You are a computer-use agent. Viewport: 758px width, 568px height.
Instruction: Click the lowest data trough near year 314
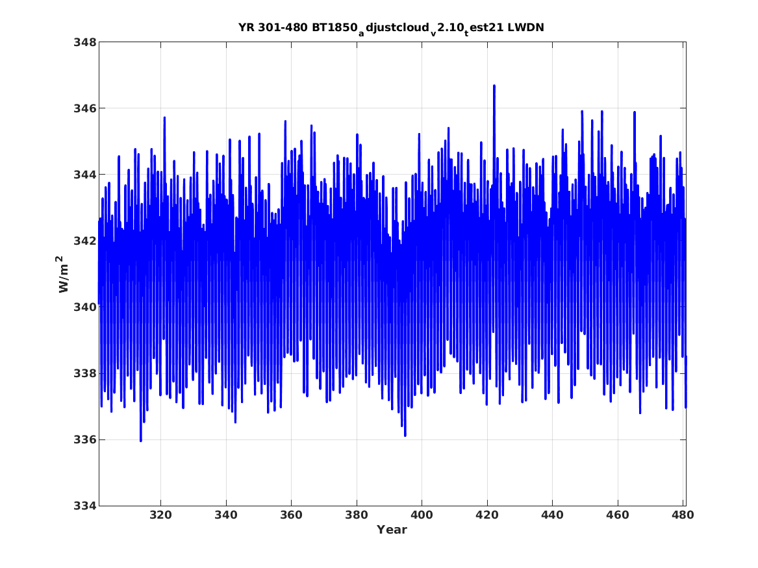coord(141,440)
